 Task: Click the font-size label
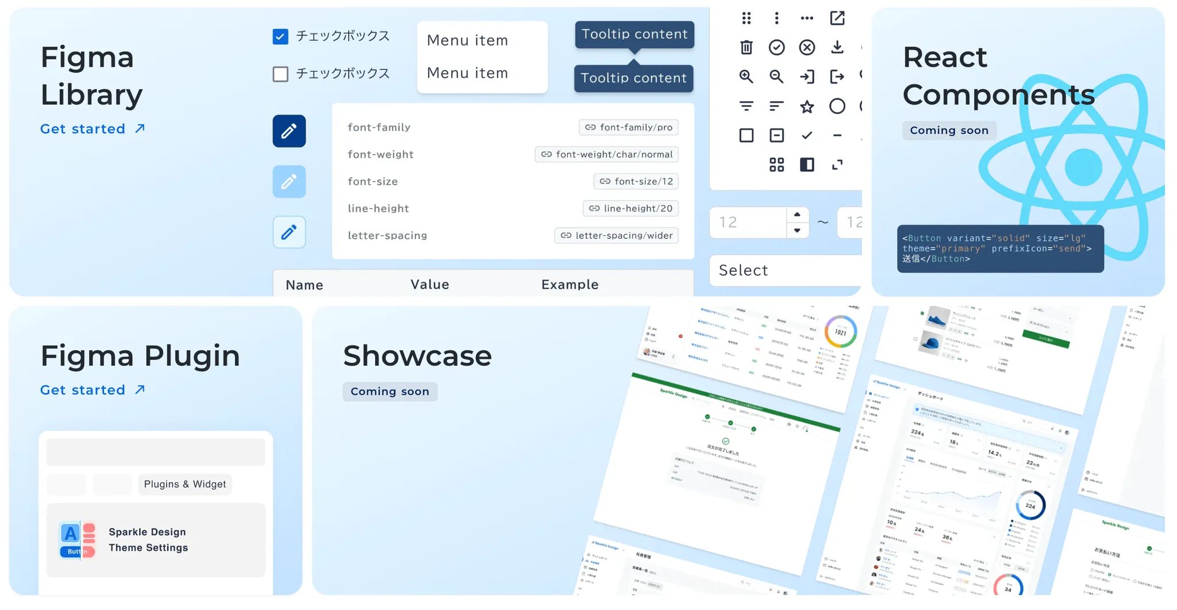click(x=373, y=181)
